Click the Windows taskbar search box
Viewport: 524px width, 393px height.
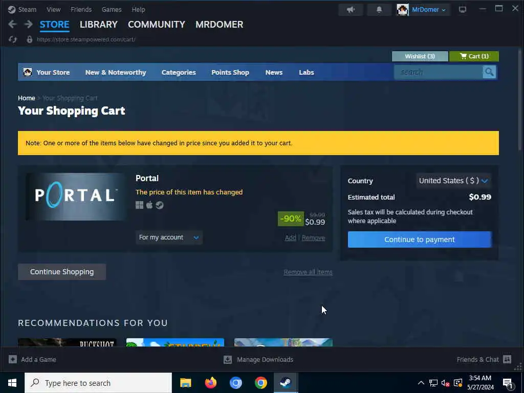(98, 383)
